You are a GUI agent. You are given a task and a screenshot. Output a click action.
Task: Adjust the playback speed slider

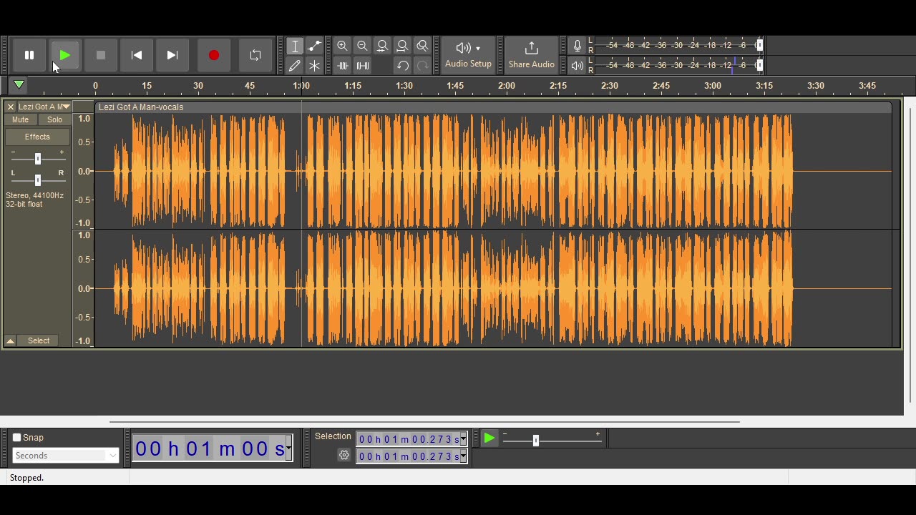click(535, 441)
